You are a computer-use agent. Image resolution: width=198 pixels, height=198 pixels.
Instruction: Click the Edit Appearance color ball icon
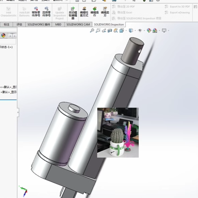tap(149, 30)
